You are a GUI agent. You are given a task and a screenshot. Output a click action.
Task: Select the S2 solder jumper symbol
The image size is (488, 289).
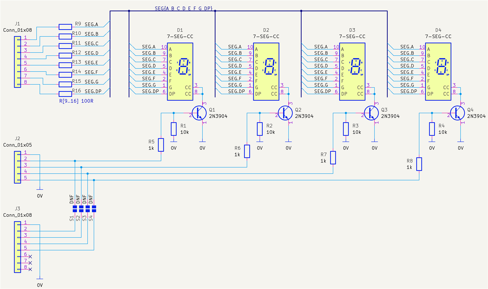[x=81, y=209]
